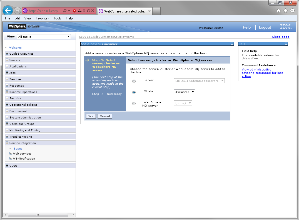Click Help in the WebSphere banner
299x220 pixels.
pyautogui.click(x=246, y=27)
